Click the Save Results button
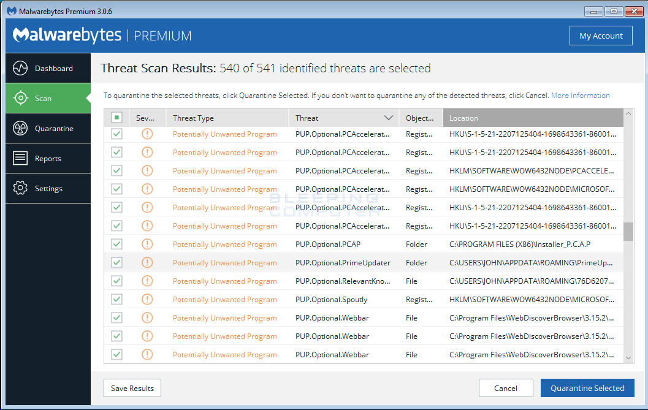This screenshot has height=410, width=648. pos(132,388)
